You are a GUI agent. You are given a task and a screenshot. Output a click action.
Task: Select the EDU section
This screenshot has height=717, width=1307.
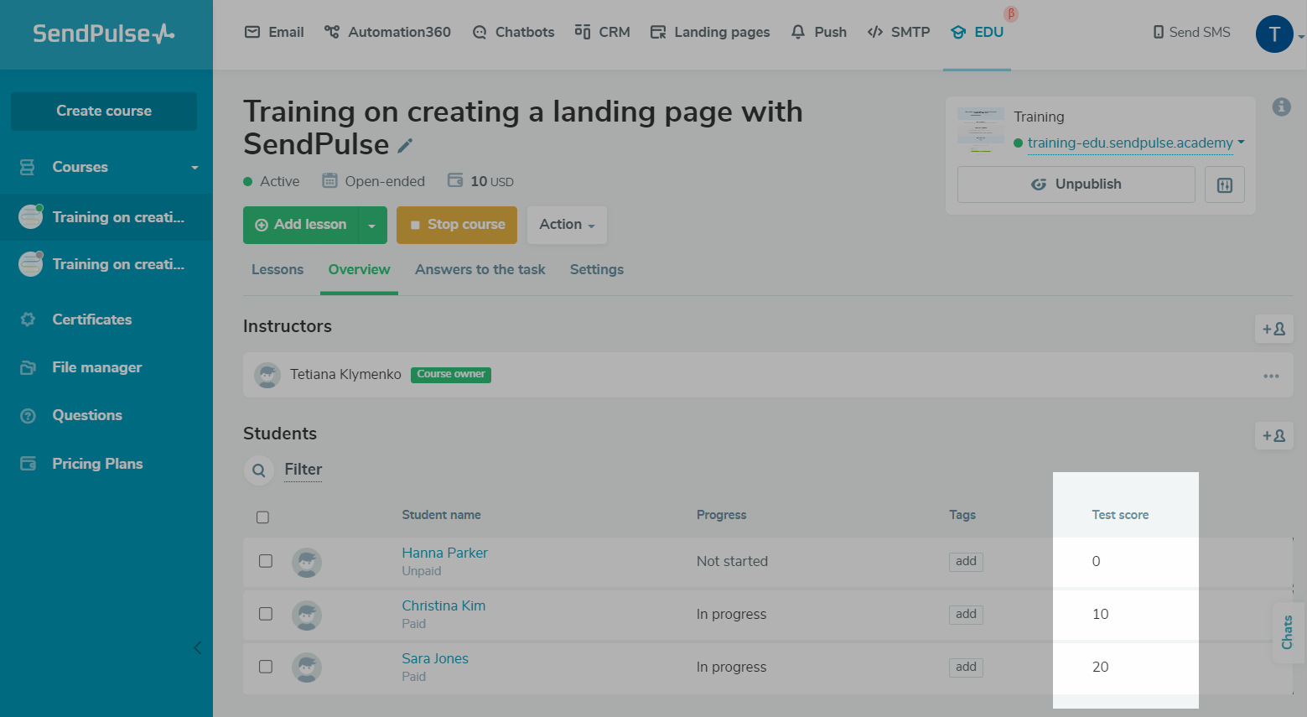pyautogui.click(x=977, y=32)
